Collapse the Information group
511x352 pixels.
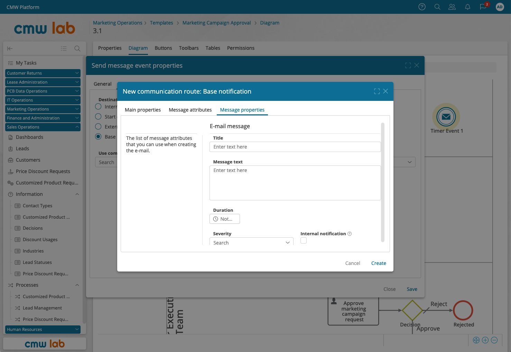(x=77, y=194)
